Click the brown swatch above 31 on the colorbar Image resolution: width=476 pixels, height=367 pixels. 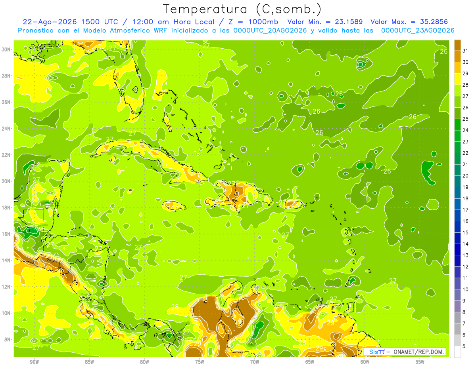457,45
